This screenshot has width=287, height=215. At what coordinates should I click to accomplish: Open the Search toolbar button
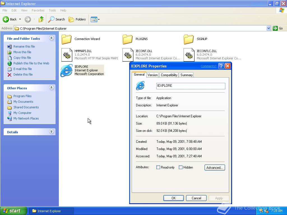coord(56,19)
